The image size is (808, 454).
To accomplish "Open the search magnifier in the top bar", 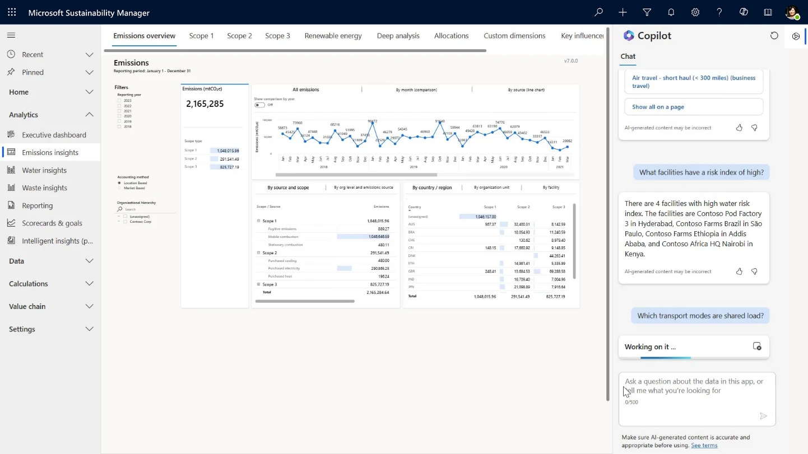I will (598, 12).
